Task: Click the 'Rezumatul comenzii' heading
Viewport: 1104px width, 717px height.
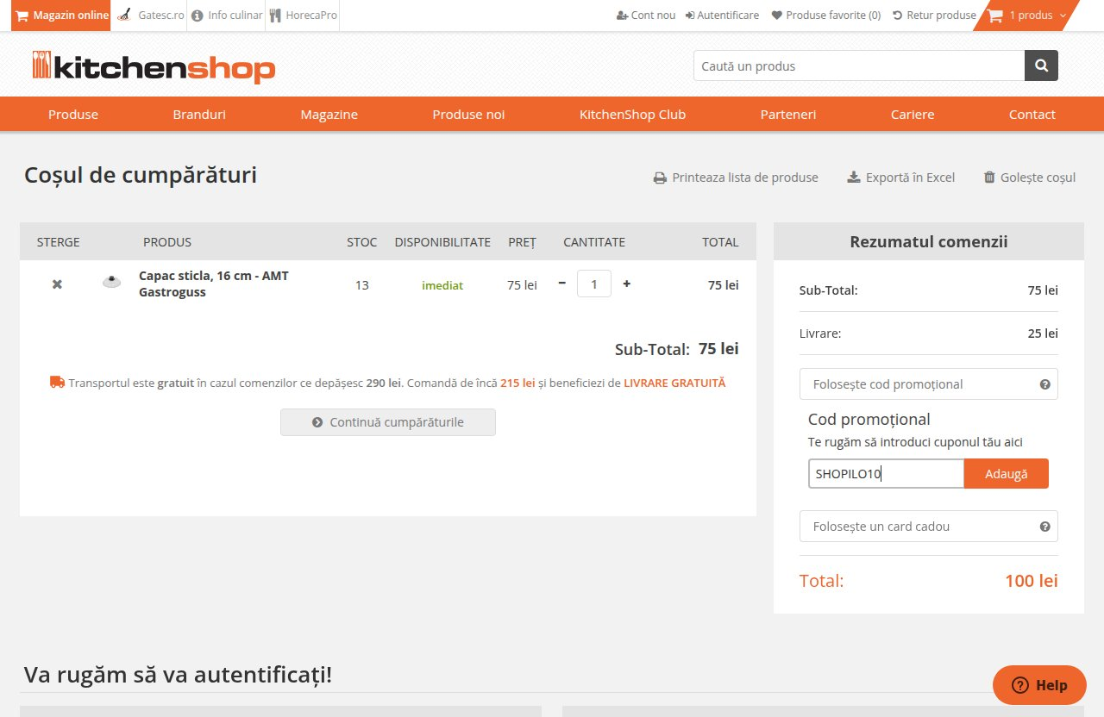Action: pos(929,242)
